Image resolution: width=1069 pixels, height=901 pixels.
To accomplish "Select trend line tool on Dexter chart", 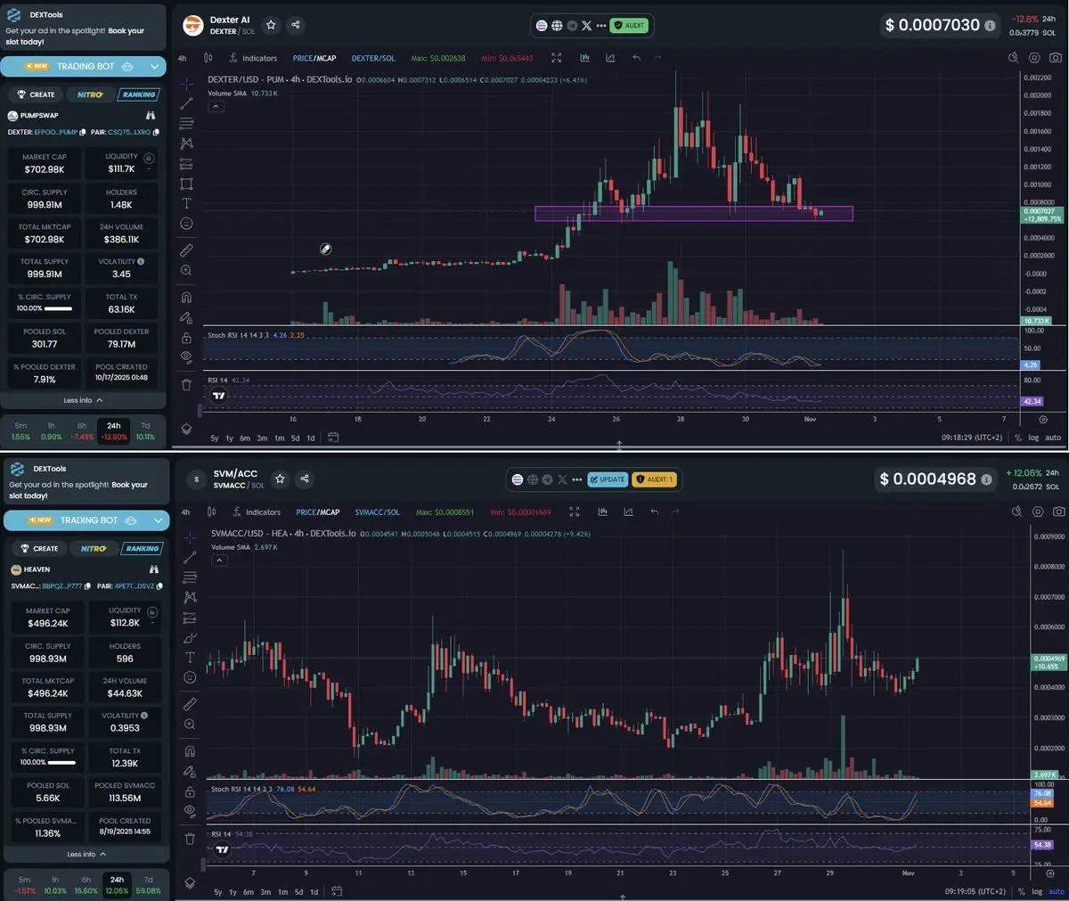I will pos(186,103).
